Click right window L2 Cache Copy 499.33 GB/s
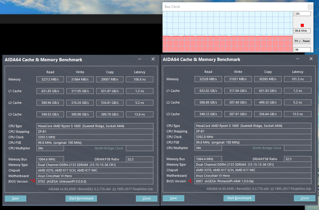The image size is (319, 210). click(268, 102)
